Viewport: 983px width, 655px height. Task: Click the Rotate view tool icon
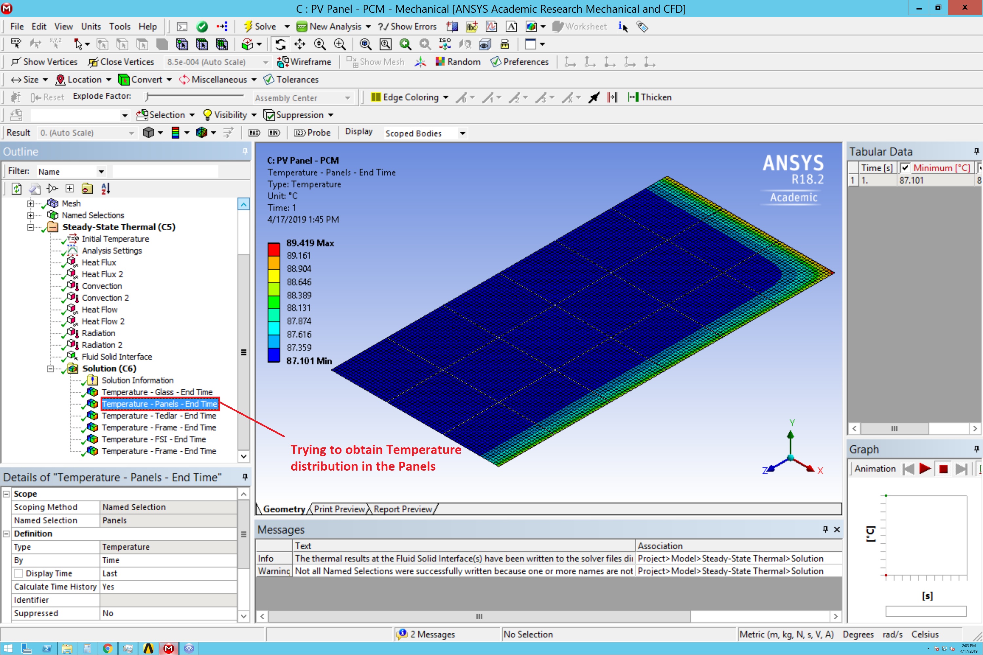point(280,44)
